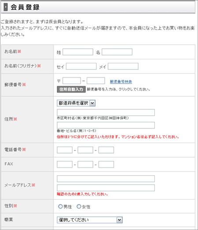The width and height of the screenshot is (198, 230).
Task: Focus the 市区町村名 address field
Action: [x=106, y=113]
